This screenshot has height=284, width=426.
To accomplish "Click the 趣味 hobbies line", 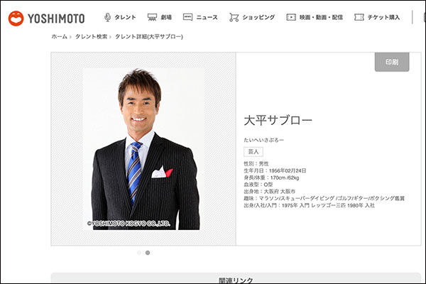I will [x=324, y=198].
